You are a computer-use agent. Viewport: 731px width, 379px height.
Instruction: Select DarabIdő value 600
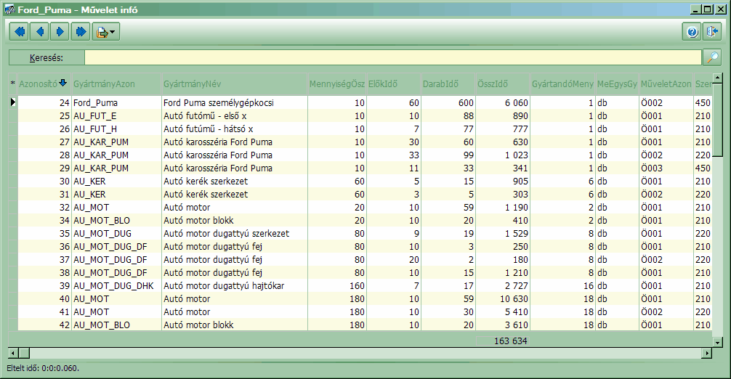(x=448, y=102)
